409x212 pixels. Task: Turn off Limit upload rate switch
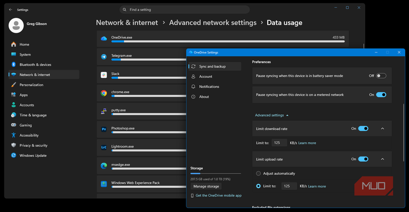[x=363, y=159]
